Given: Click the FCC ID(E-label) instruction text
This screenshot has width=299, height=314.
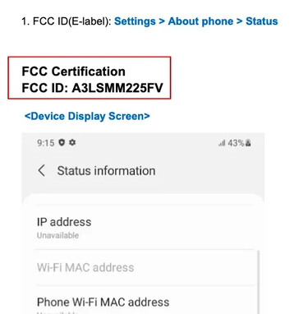Looking at the screenshot, I should [x=67, y=21].
